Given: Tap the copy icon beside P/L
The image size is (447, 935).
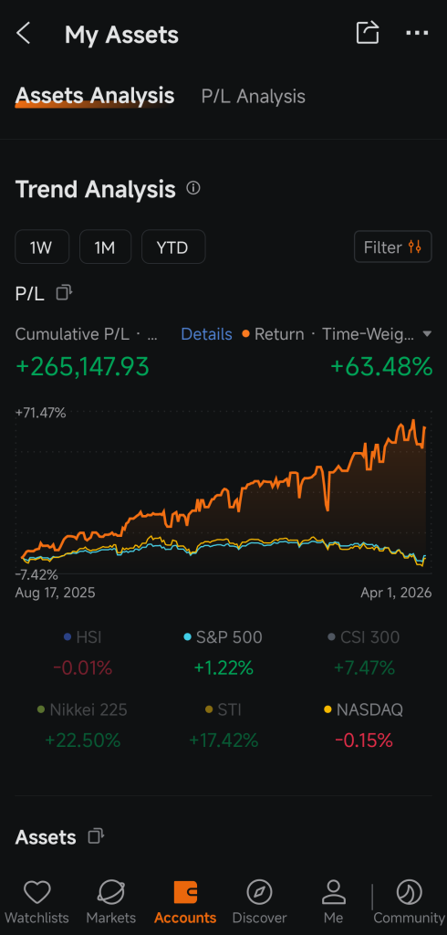Looking at the screenshot, I should coord(65,293).
